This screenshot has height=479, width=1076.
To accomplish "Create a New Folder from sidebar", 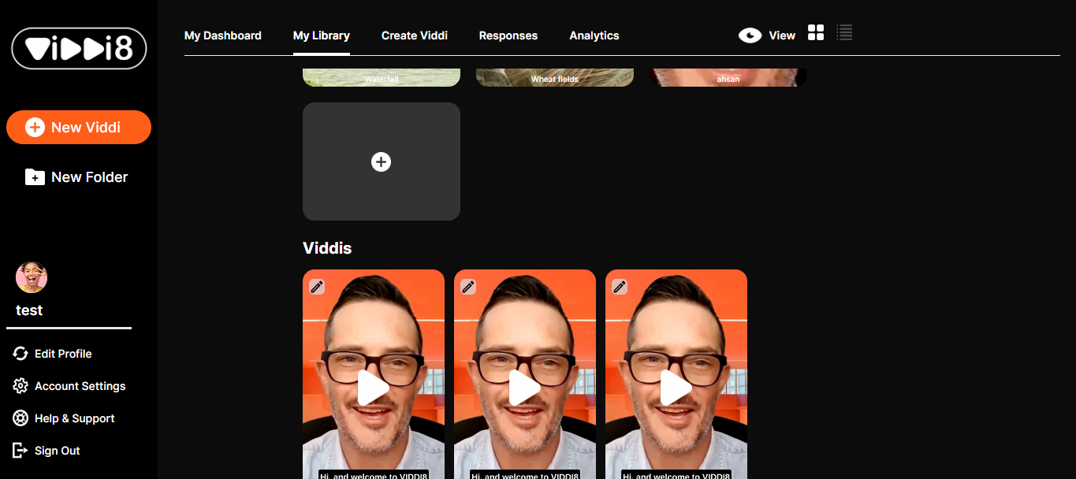I will point(77,177).
